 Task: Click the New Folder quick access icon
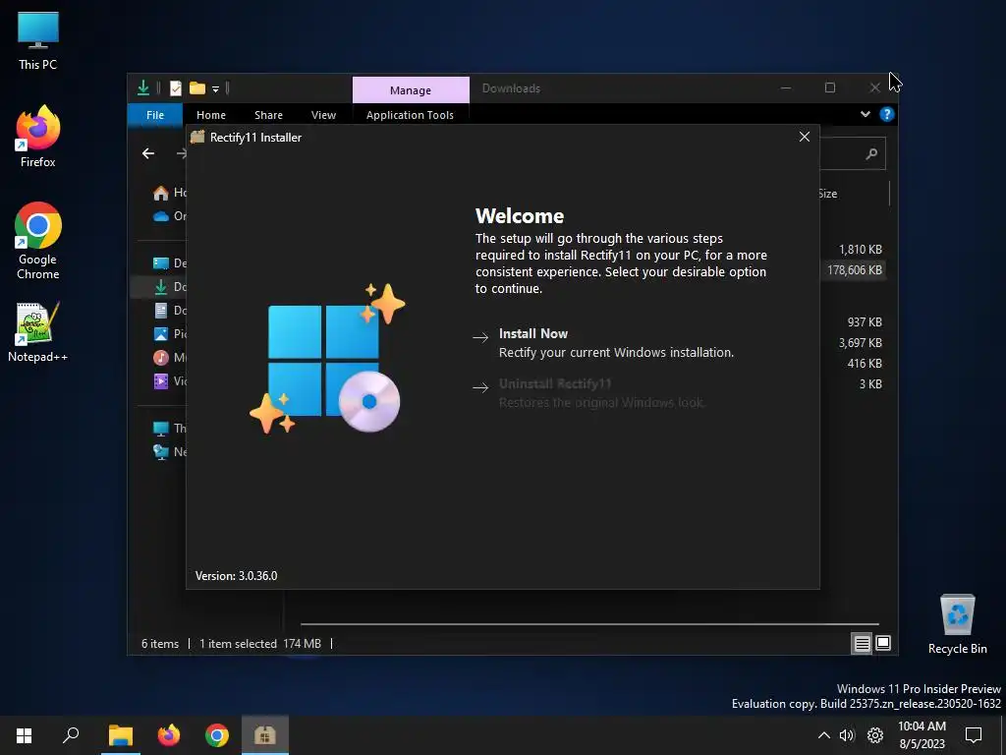click(196, 87)
